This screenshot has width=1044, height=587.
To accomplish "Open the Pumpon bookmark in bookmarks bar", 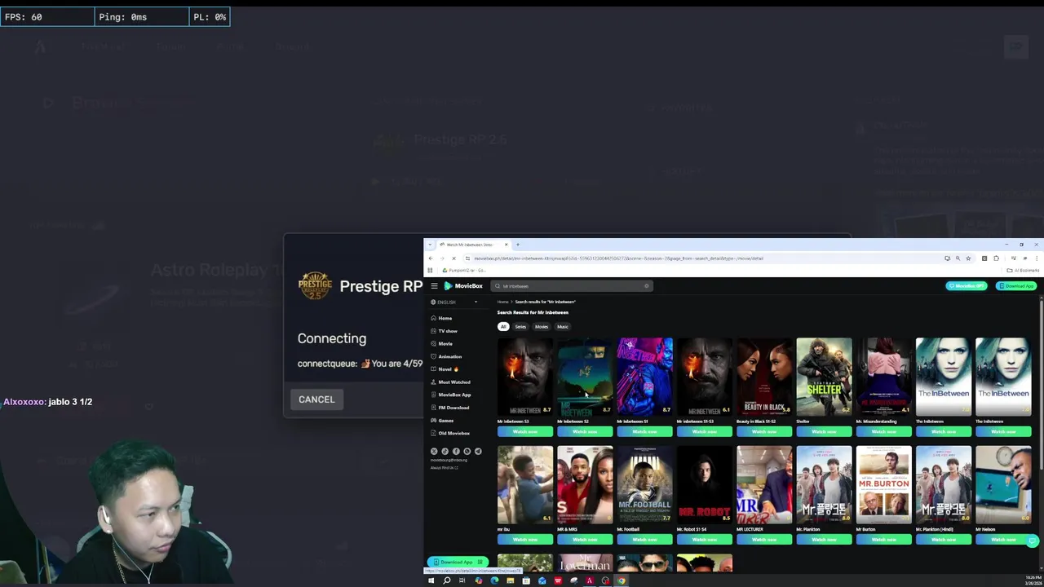I will click(x=463, y=270).
